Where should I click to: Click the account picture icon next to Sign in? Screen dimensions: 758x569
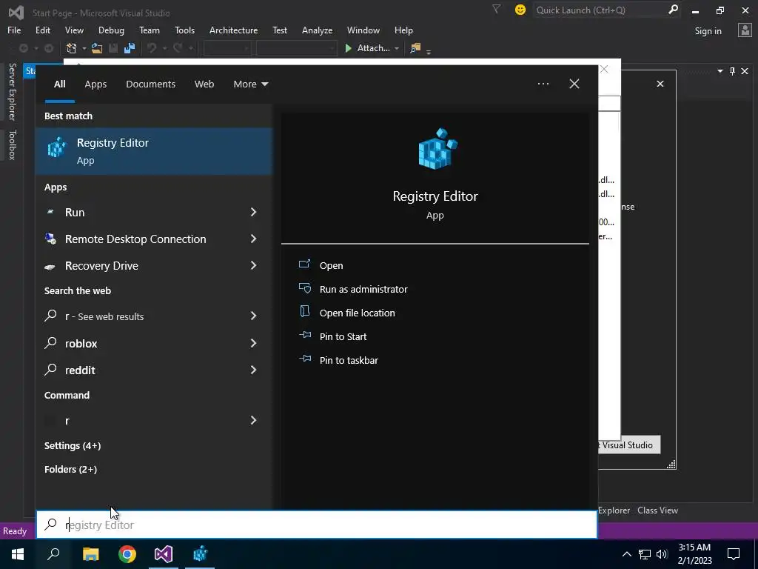[745, 30]
